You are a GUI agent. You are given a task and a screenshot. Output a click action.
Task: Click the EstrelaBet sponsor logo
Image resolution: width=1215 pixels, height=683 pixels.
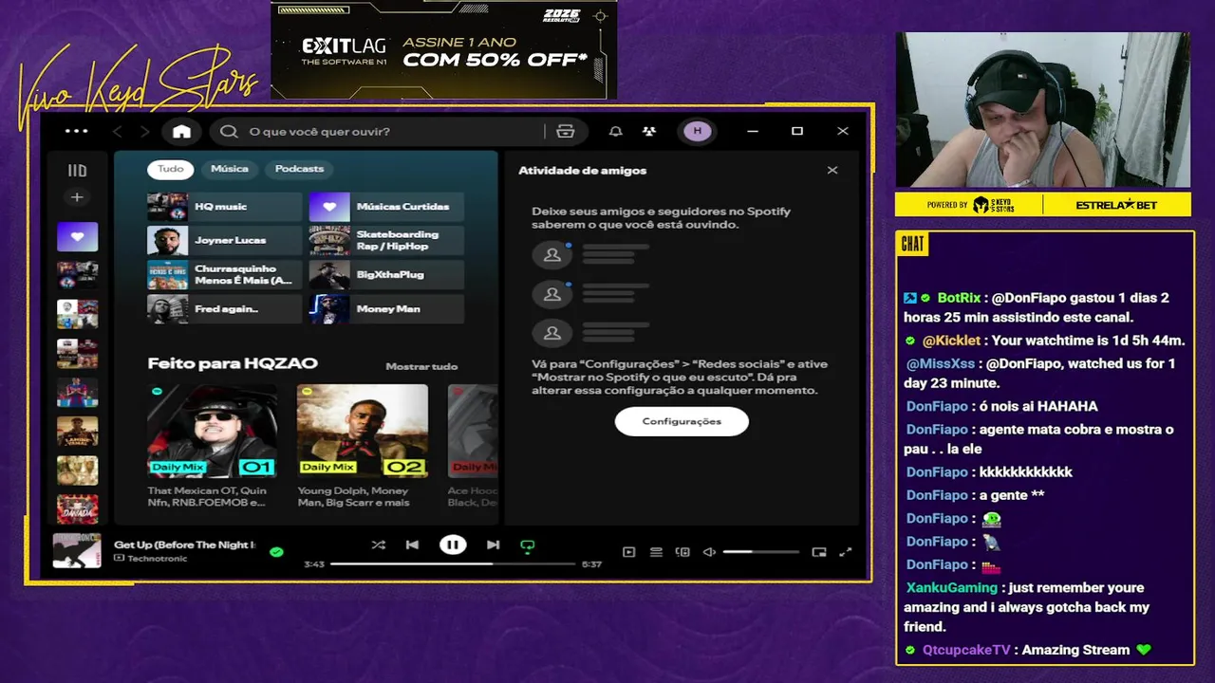[1116, 205]
